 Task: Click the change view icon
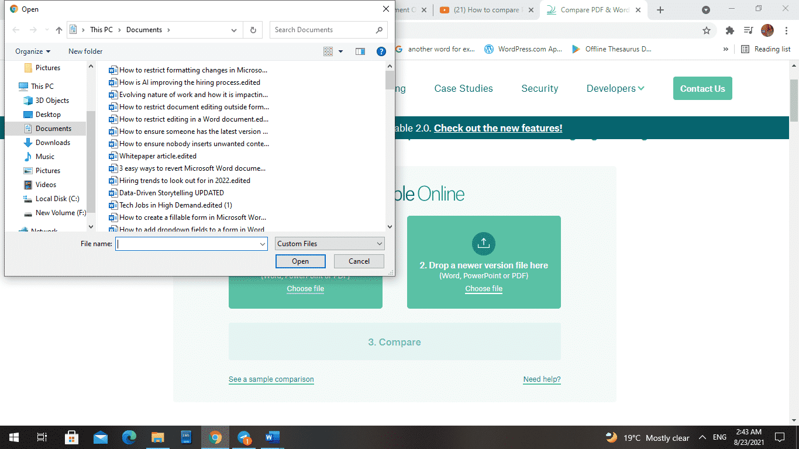pyautogui.click(x=328, y=51)
